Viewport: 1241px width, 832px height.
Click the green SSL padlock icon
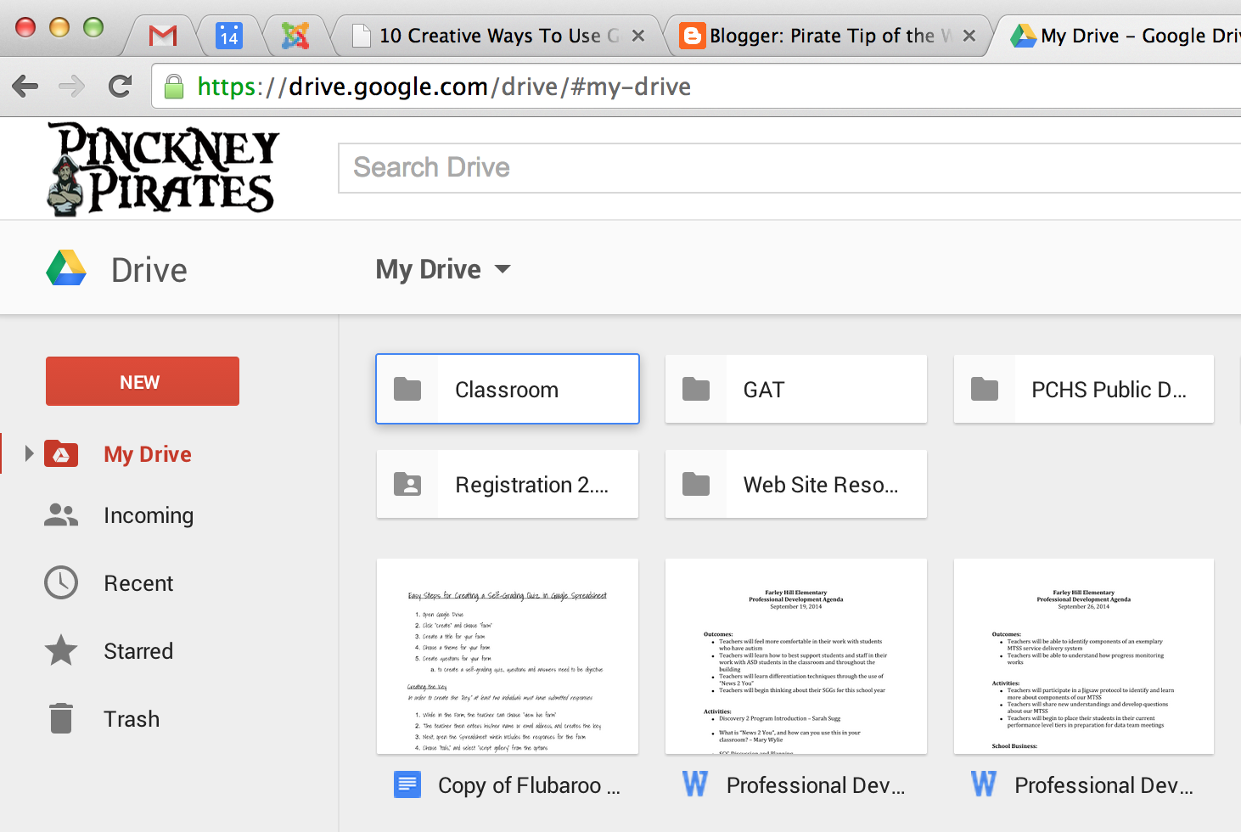(174, 87)
